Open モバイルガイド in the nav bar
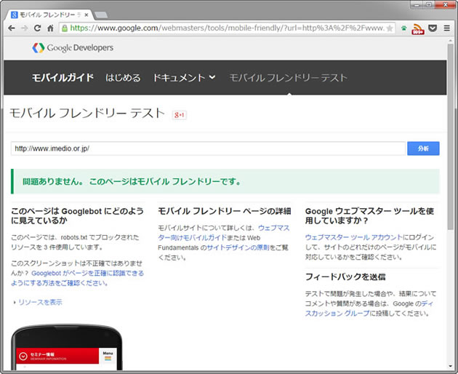Image resolution: width=458 pixels, height=374 pixels. point(63,78)
